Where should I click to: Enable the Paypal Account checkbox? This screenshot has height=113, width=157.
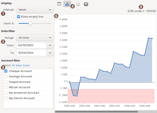click(6, 82)
